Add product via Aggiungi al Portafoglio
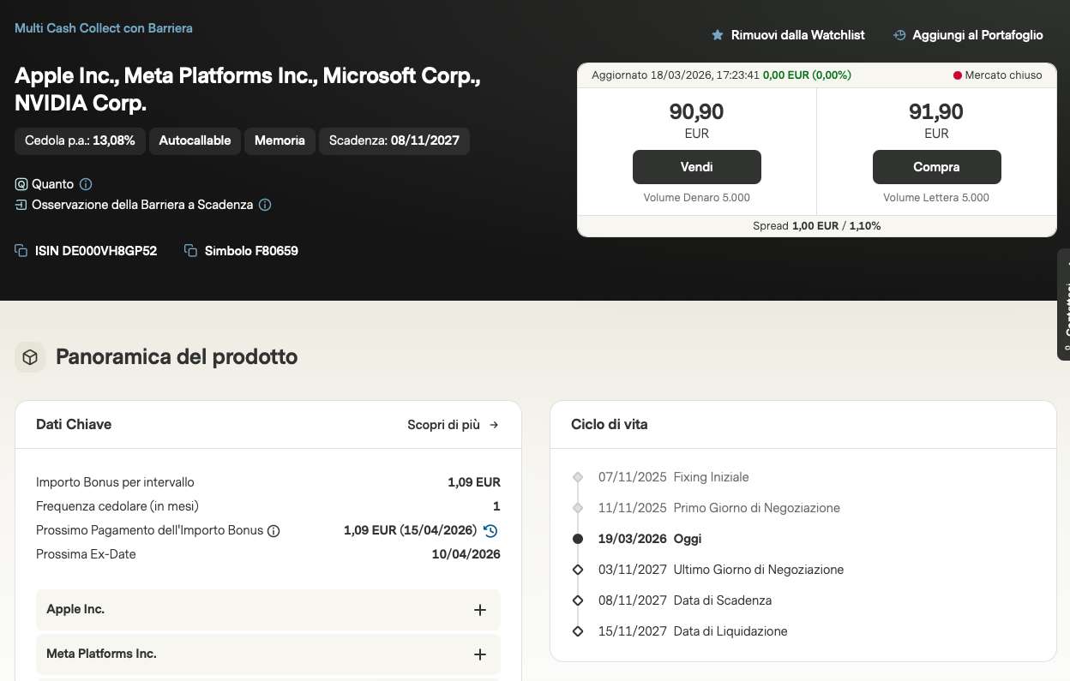1070x681 pixels. (x=968, y=35)
